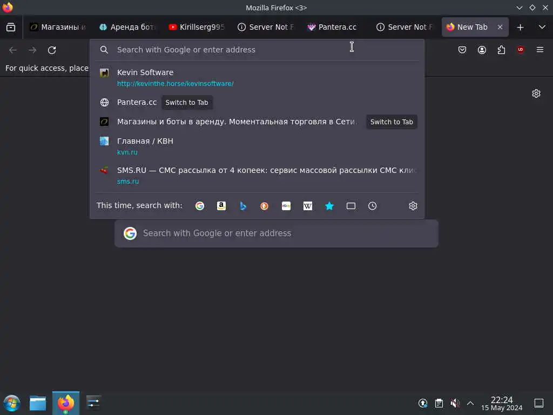
Task: Switch to second Server Not Found tab
Action: click(x=404, y=27)
